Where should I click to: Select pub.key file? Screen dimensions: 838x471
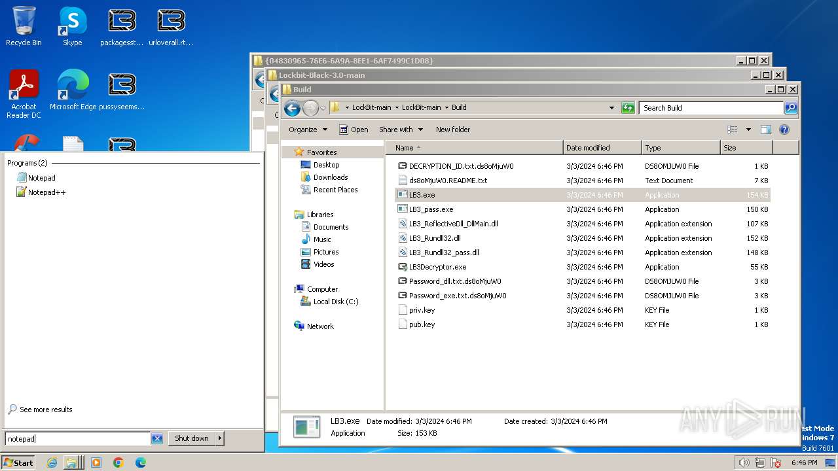[422, 324]
